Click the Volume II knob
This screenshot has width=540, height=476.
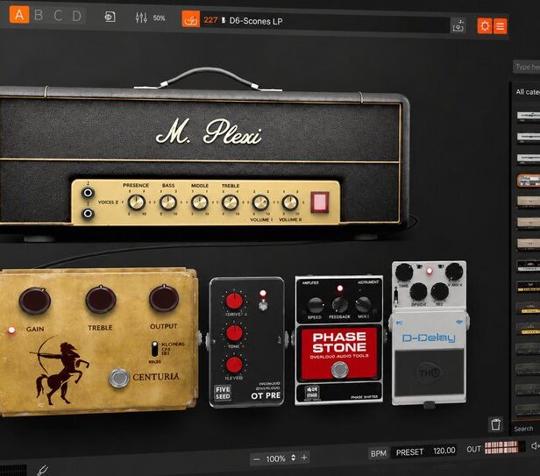290,202
